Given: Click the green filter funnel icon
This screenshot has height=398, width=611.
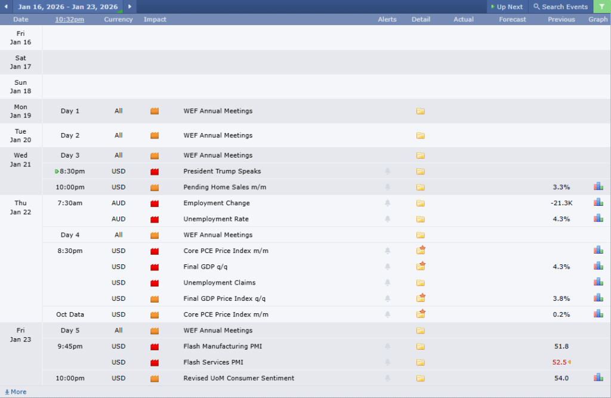Looking at the screenshot, I should pos(601,7).
